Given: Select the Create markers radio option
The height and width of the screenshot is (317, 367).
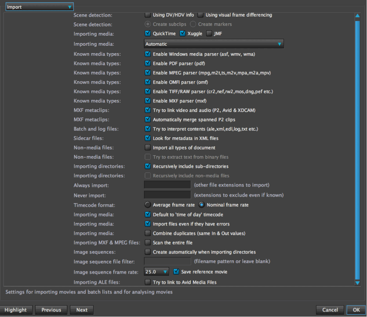Looking at the screenshot, I should point(193,24).
